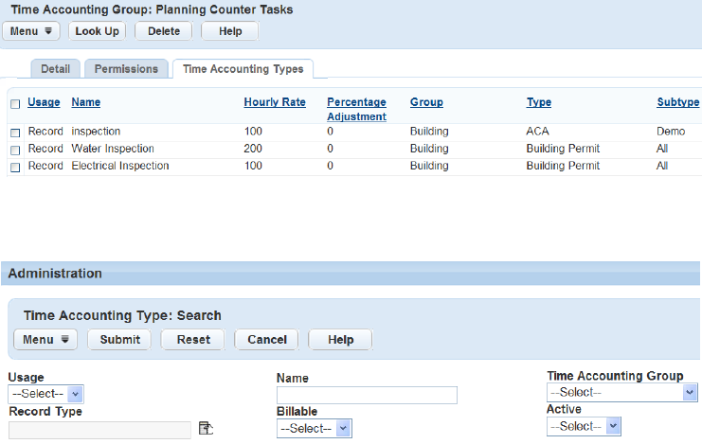Image resolution: width=702 pixels, height=444 pixels.
Task: Select the Electrical Inspection row checkbox
Action: pos(15,167)
